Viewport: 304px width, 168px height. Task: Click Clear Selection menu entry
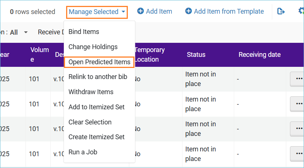[90, 122]
